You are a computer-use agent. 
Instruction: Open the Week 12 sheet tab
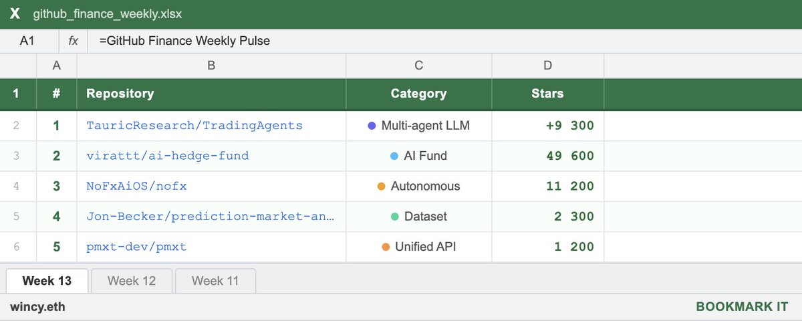[132, 281]
